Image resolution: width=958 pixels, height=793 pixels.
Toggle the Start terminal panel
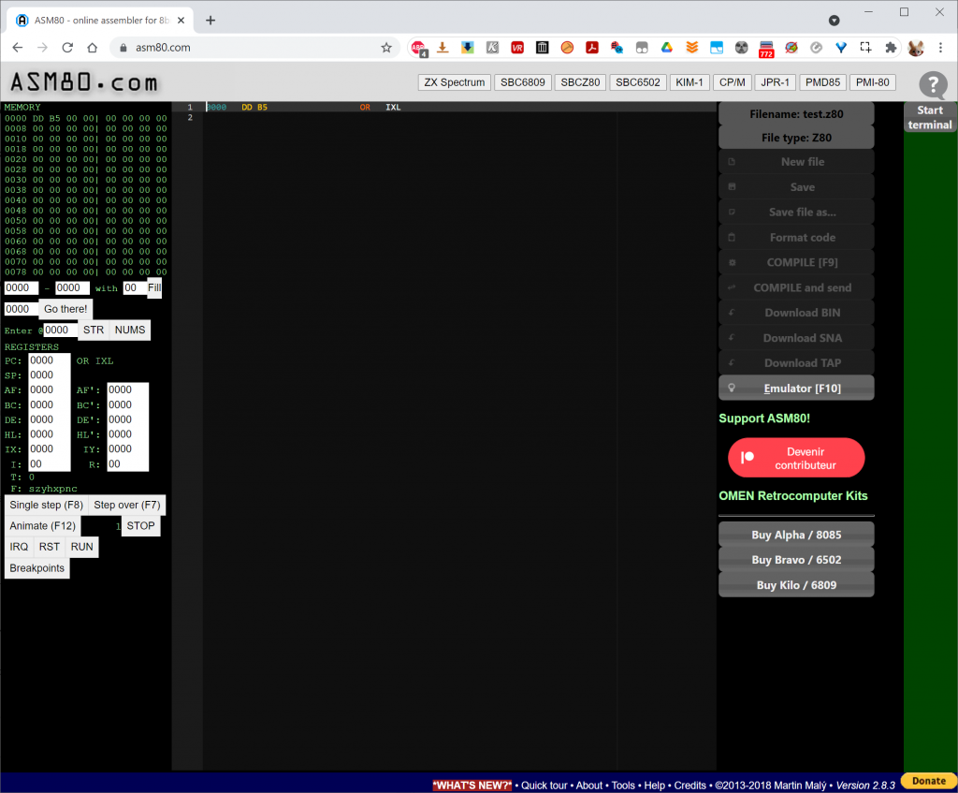coord(930,118)
